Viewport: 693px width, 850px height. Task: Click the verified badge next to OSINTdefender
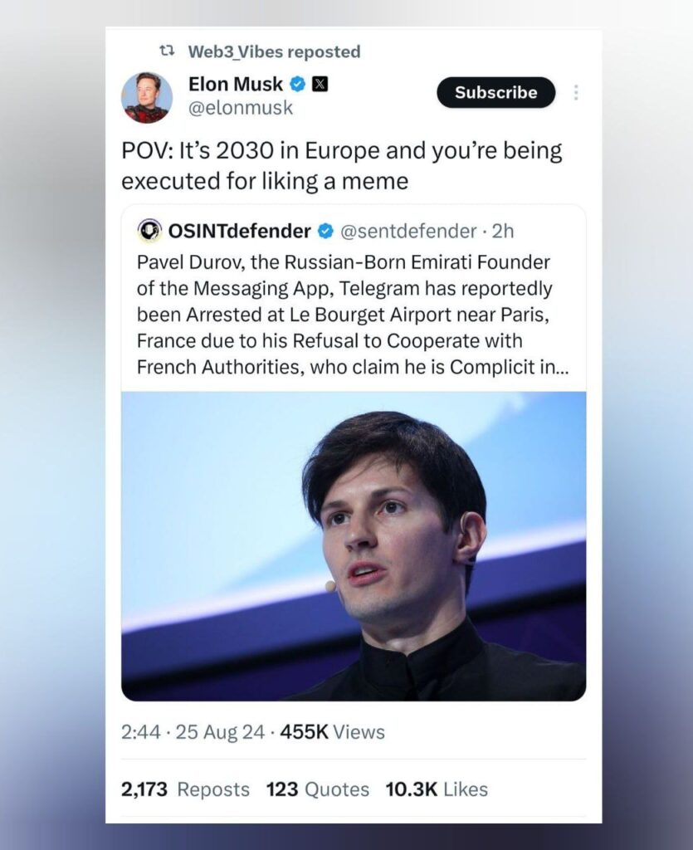coord(326,231)
